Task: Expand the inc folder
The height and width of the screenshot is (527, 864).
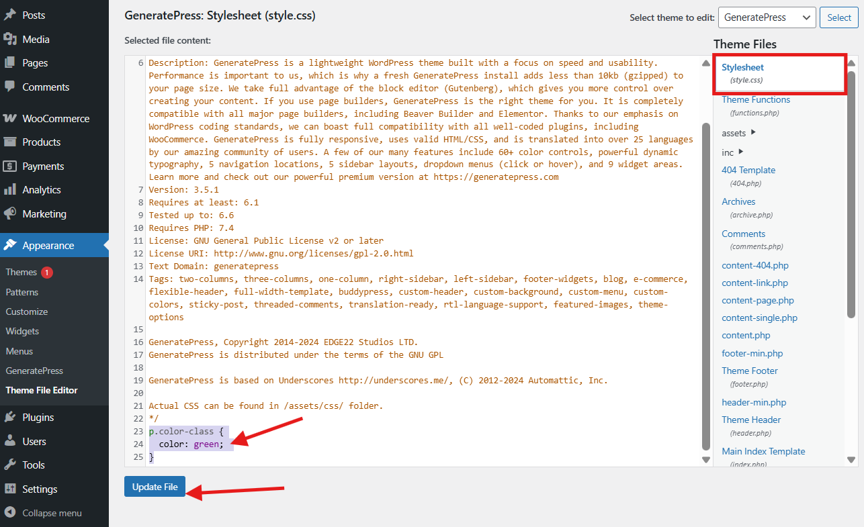Action: (732, 152)
